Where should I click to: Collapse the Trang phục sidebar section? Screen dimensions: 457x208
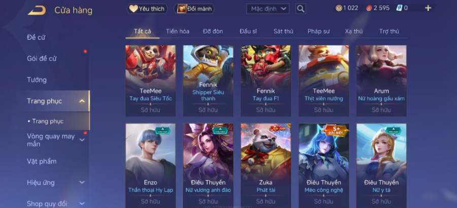point(82,101)
